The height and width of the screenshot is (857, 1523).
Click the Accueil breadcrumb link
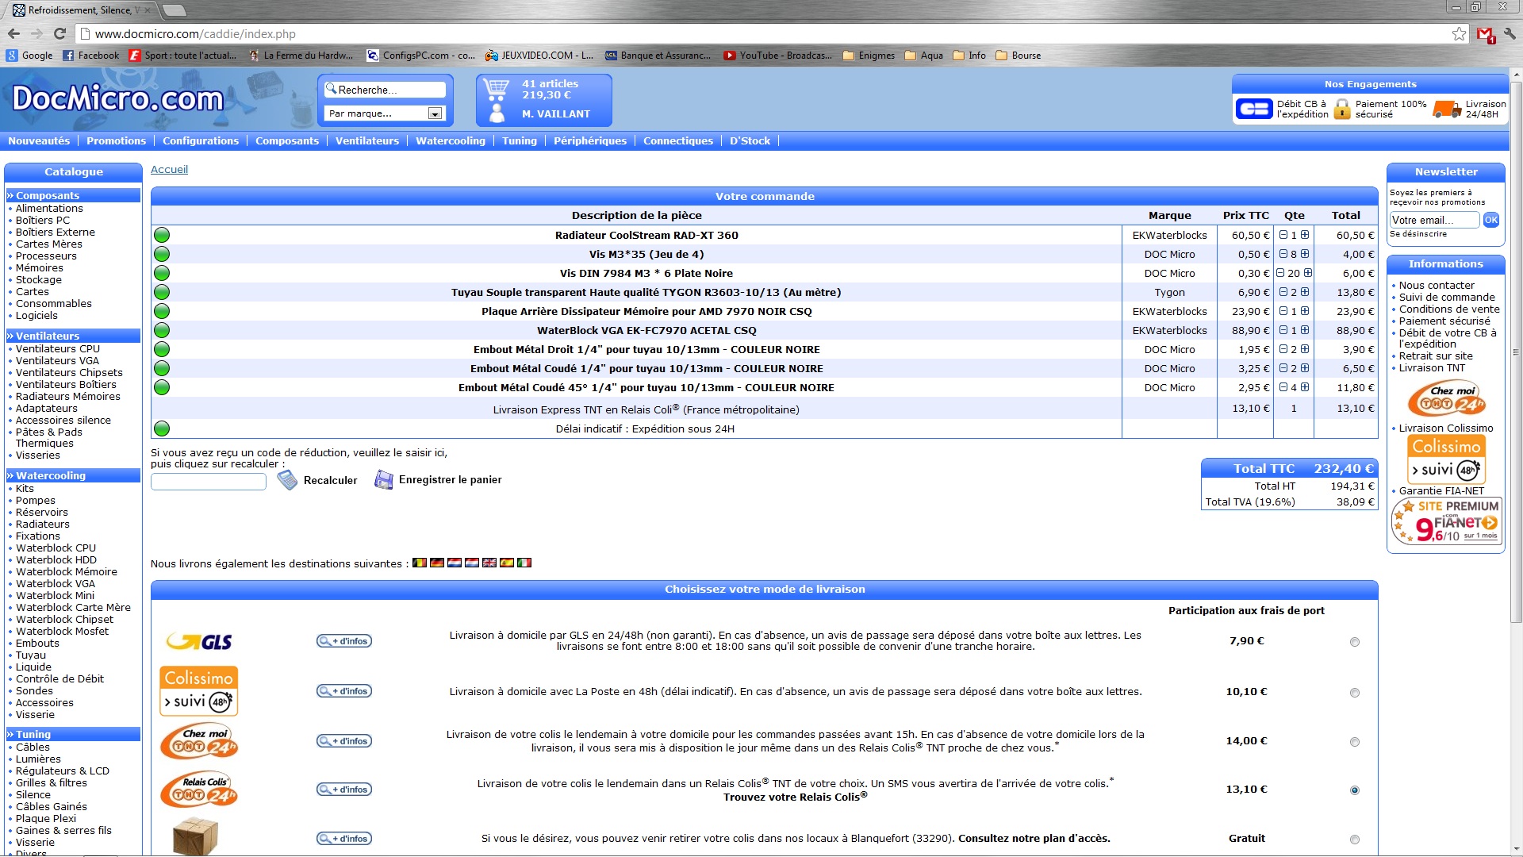169,169
